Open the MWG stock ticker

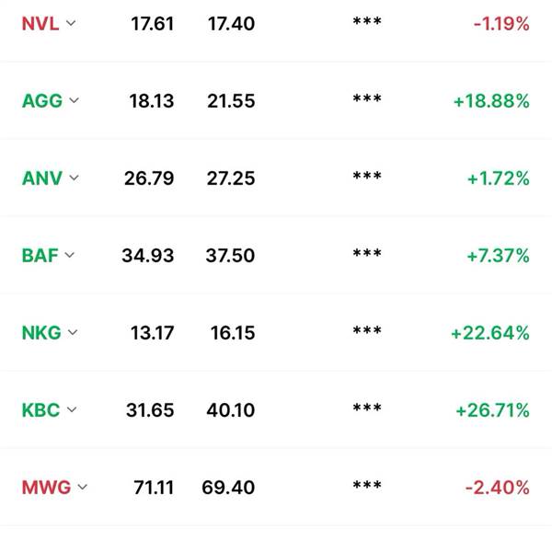tap(46, 488)
